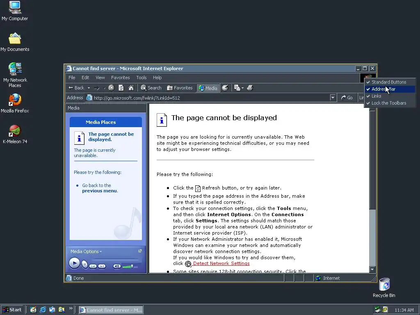Image resolution: width=420 pixels, height=315 pixels.
Task: Go back using the Back arrow button
Action: click(76, 88)
